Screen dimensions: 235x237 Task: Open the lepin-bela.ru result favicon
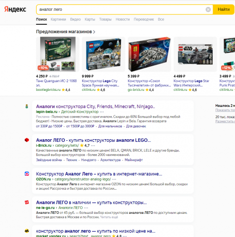pyautogui.click(x=27, y=106)
